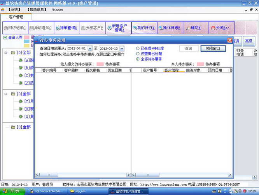
Task: Click left table scrollbar left arrow
Action: 37,175
